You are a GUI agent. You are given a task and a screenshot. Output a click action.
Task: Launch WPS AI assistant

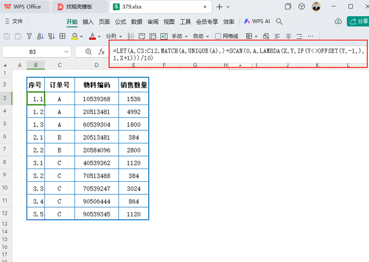click(257, 21)
